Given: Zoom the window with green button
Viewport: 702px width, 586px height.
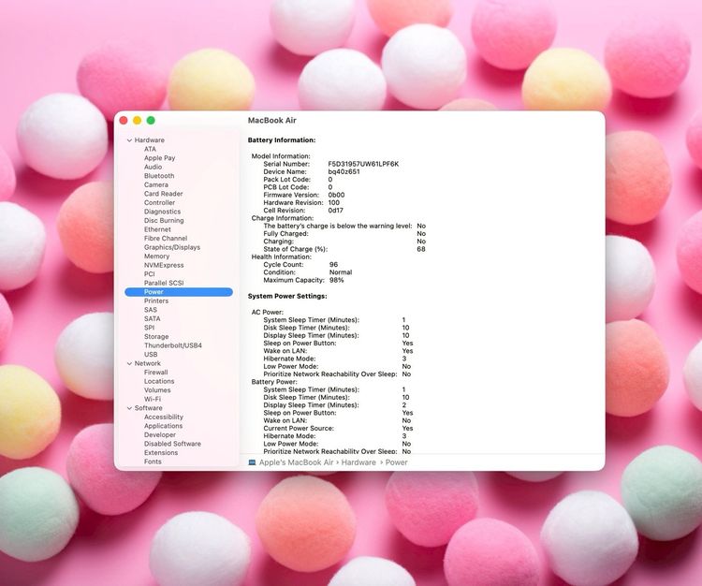Looking at the screenshot, I should [151, 121].
